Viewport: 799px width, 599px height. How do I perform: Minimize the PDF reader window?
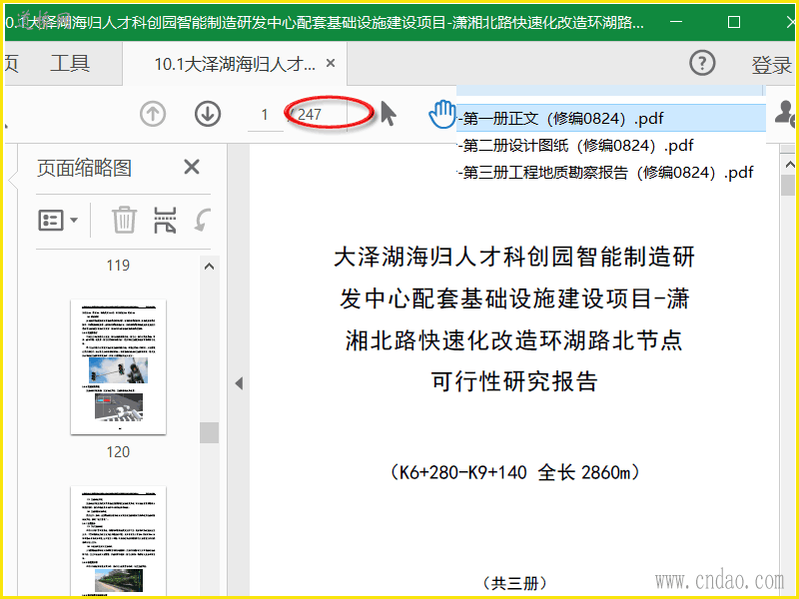[676, 21]
